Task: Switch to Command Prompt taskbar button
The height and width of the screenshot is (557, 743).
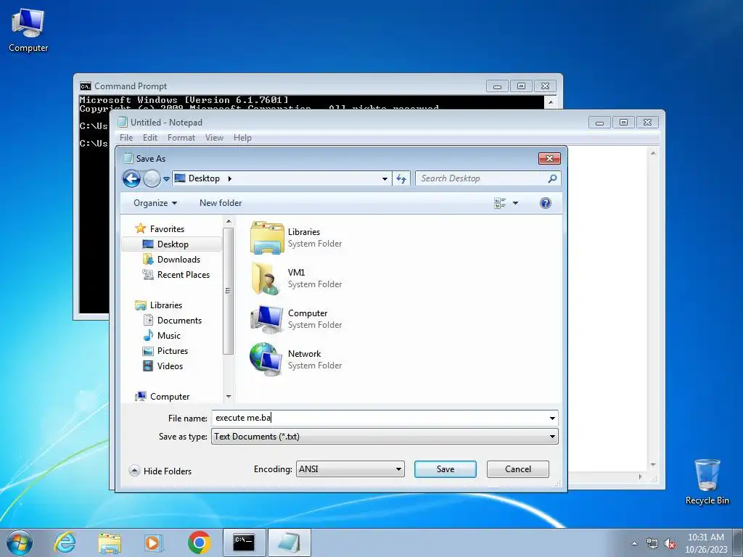Action: click(244, 542)
